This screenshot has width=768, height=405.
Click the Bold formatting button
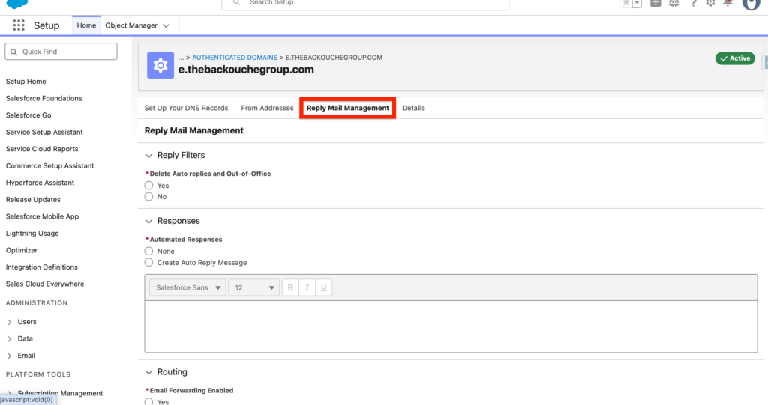click(x=290, y=287)
